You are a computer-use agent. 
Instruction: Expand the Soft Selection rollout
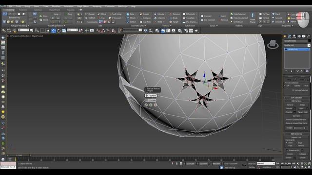(296, 98)
